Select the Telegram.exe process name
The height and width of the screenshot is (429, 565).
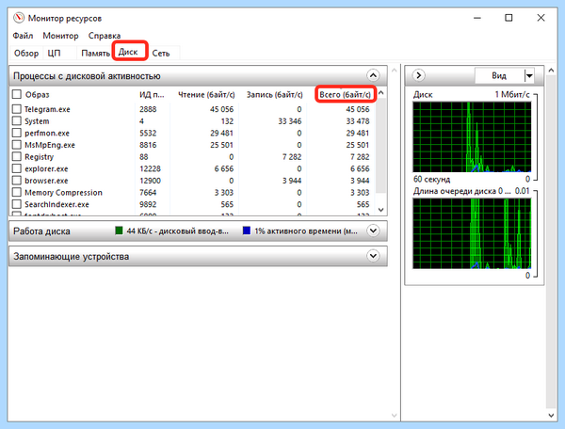(x=47, y=109)
